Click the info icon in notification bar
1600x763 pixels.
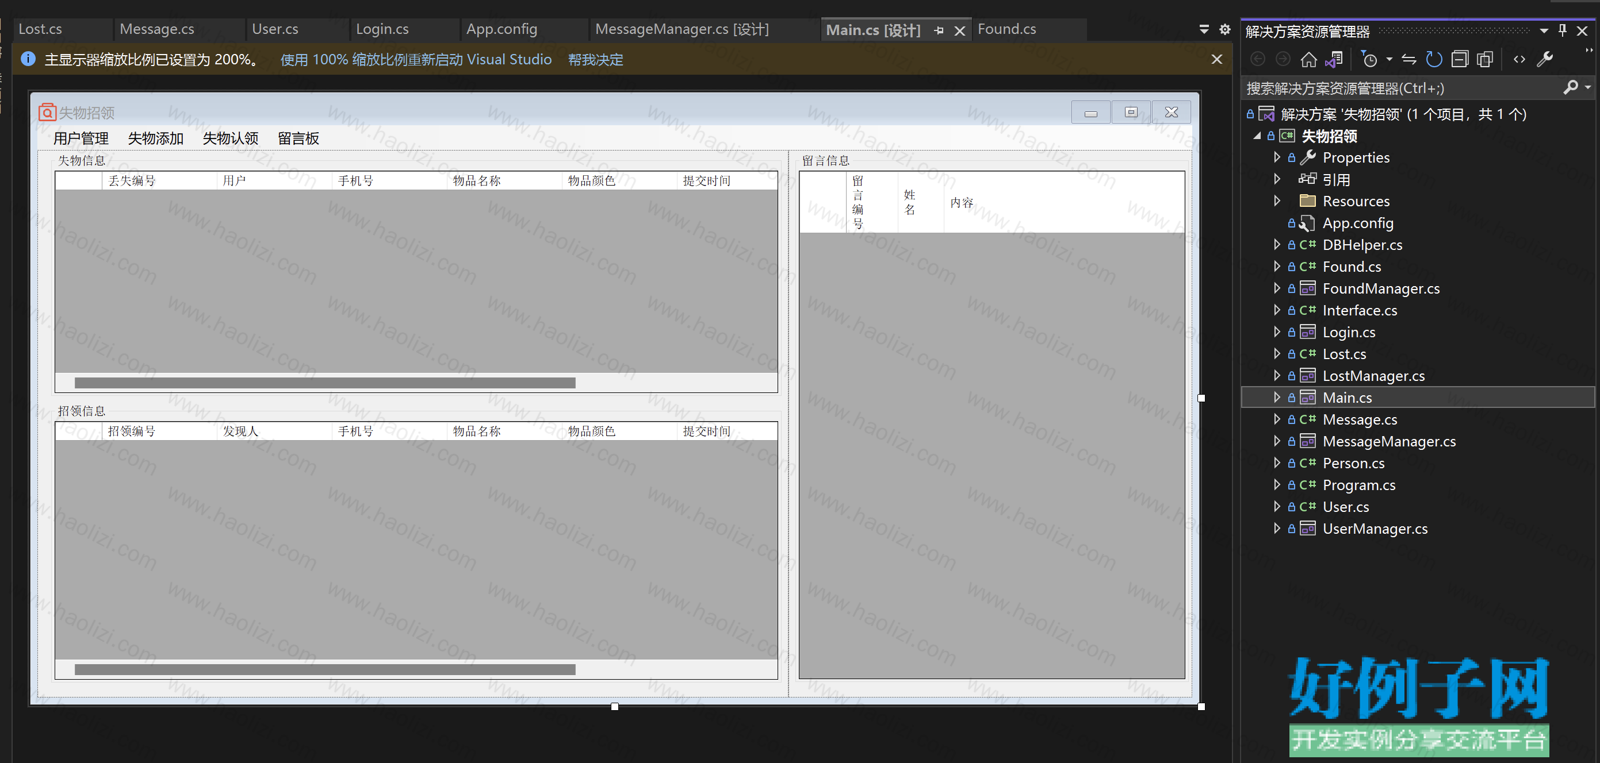(28, 59)
